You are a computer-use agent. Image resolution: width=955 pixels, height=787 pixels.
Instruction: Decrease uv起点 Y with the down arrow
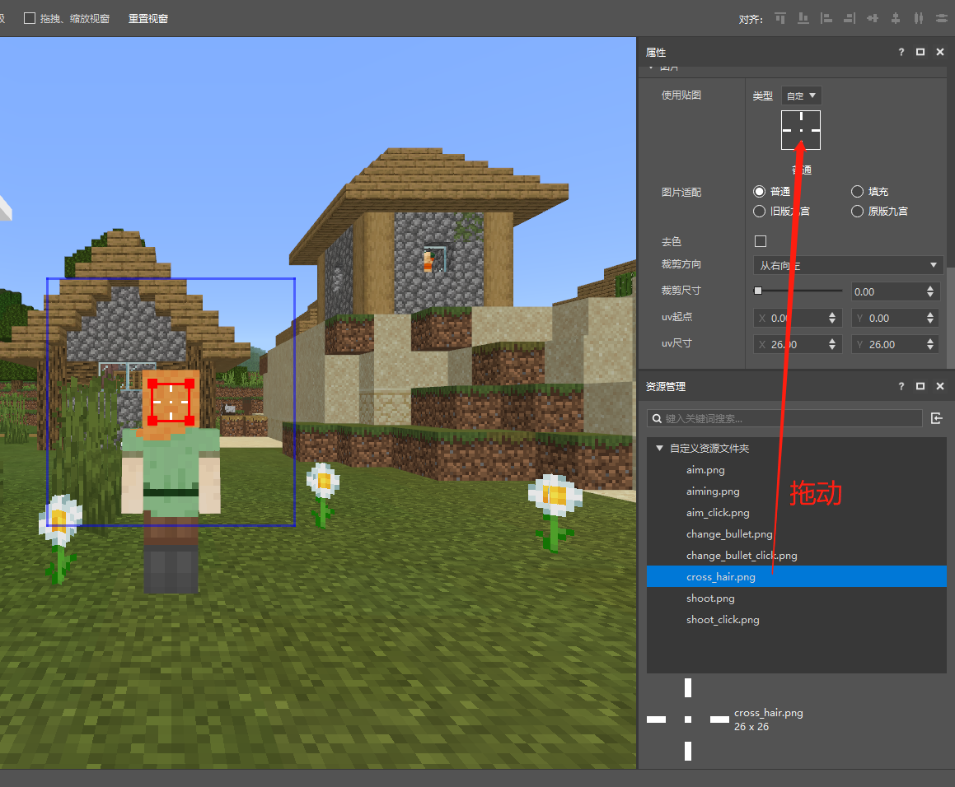(x=930, y=322)
